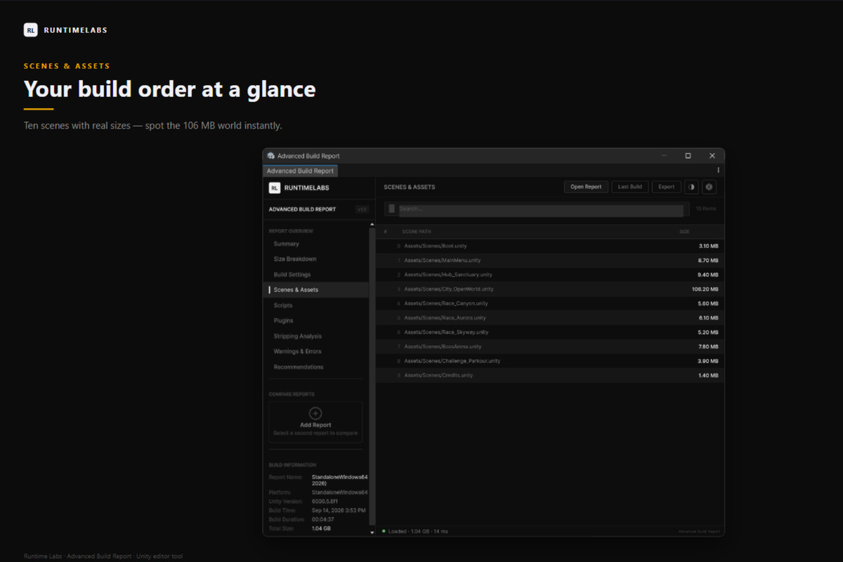This screenshot has width=843, height=562.
Task: Go to Stripping Analysis
Action: click(316, 336)
